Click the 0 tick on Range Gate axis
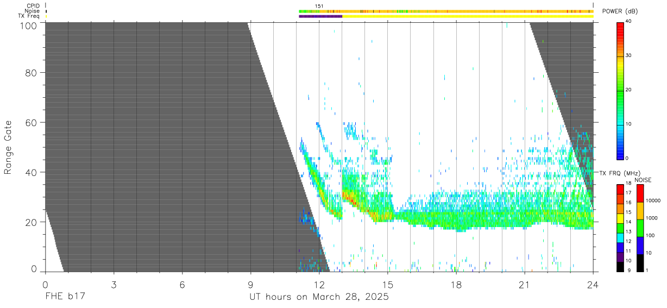 pyautogui.click(x=35, y=268)
